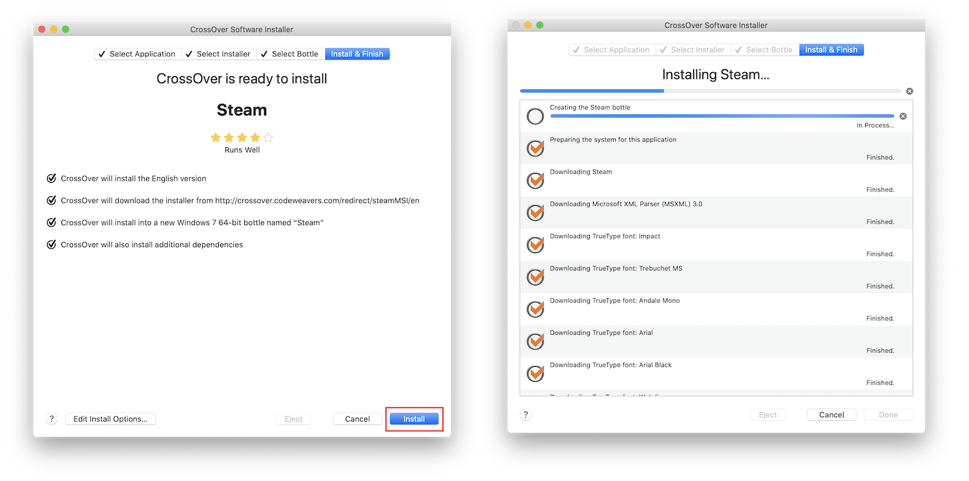
Task: Click the in-progress circle for Creating the Steam bottle
Action: 535,116
